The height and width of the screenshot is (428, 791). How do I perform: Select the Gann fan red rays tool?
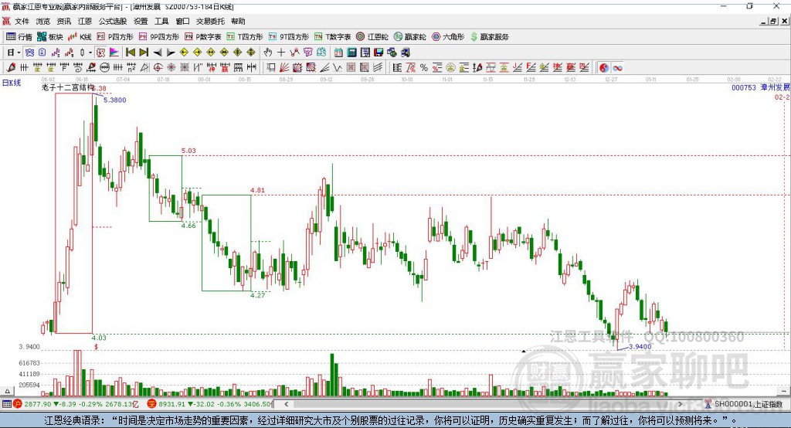pyautogui.click(x=284, y=68)
